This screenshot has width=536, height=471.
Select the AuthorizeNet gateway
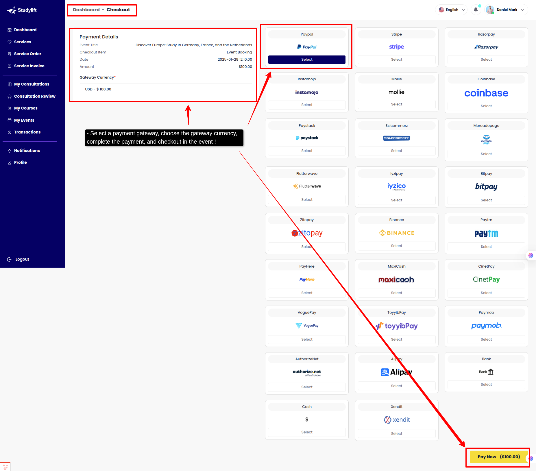coord(307,387)
